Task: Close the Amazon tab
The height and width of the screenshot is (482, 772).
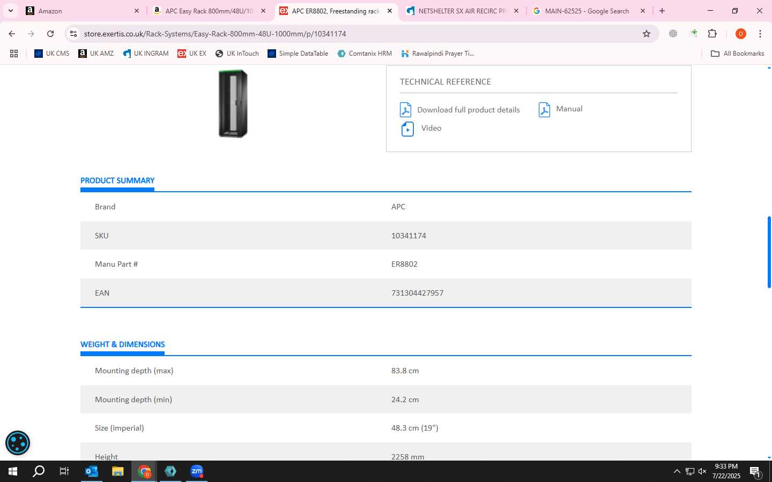Action: (136, 11)
